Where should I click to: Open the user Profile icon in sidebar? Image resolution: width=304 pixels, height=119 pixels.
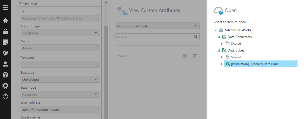point(5,64)
